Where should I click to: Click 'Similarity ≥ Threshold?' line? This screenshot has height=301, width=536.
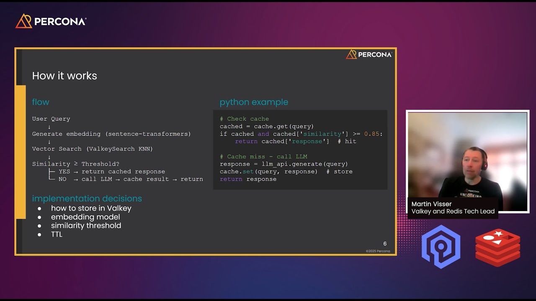[x=76, y=164]
